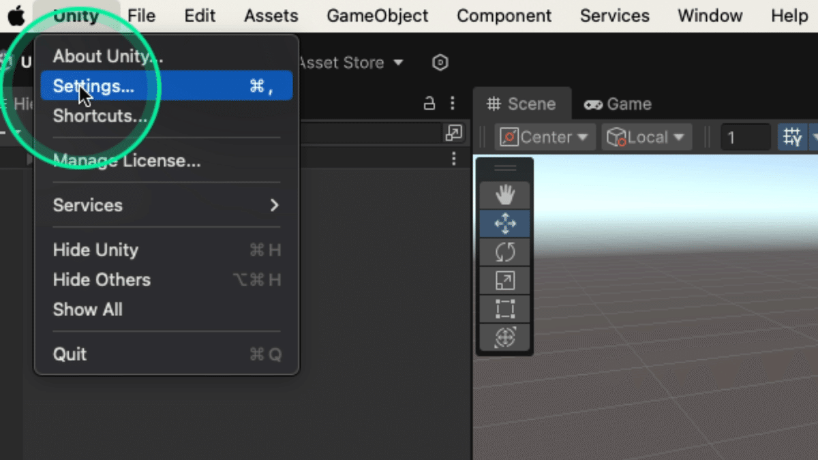Select the Scale tool

pos(504,281)
